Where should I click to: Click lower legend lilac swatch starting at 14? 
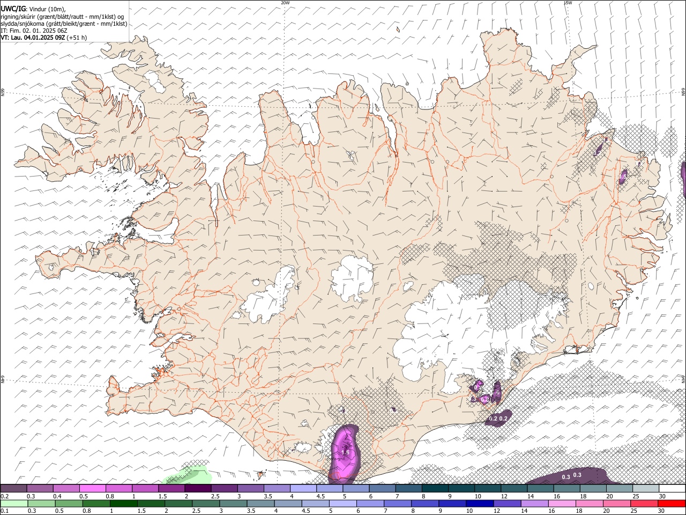(x=534, y=504)
